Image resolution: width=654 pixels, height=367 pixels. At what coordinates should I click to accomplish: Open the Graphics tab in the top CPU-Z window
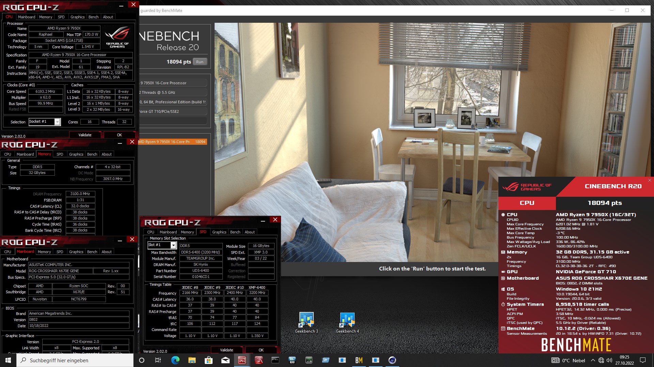pos(78,17)
